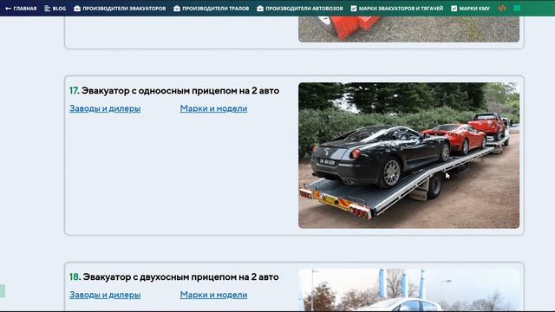Click the photo of tow truck with Ferraris

[x=408, y=155]
